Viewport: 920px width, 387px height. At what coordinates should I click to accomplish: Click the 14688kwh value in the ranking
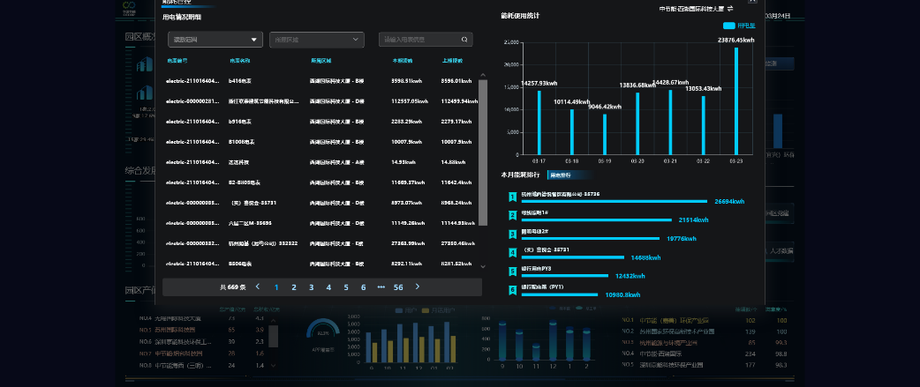coord(645,257)
